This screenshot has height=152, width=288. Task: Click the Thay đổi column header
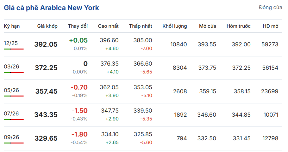click(x=78, y=26)
